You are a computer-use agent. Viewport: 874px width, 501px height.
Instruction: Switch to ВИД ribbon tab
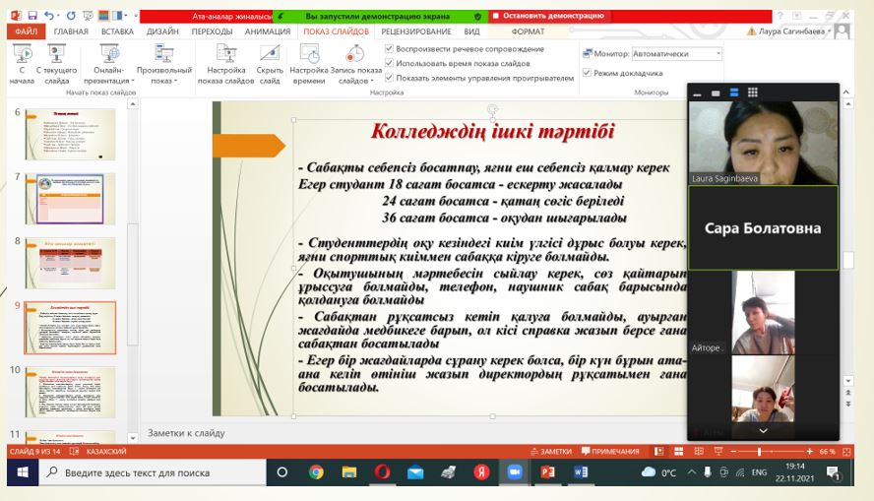(471, 31)
